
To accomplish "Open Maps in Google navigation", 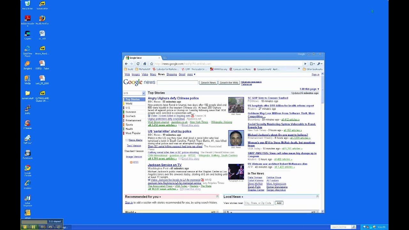I will (153, 74).
